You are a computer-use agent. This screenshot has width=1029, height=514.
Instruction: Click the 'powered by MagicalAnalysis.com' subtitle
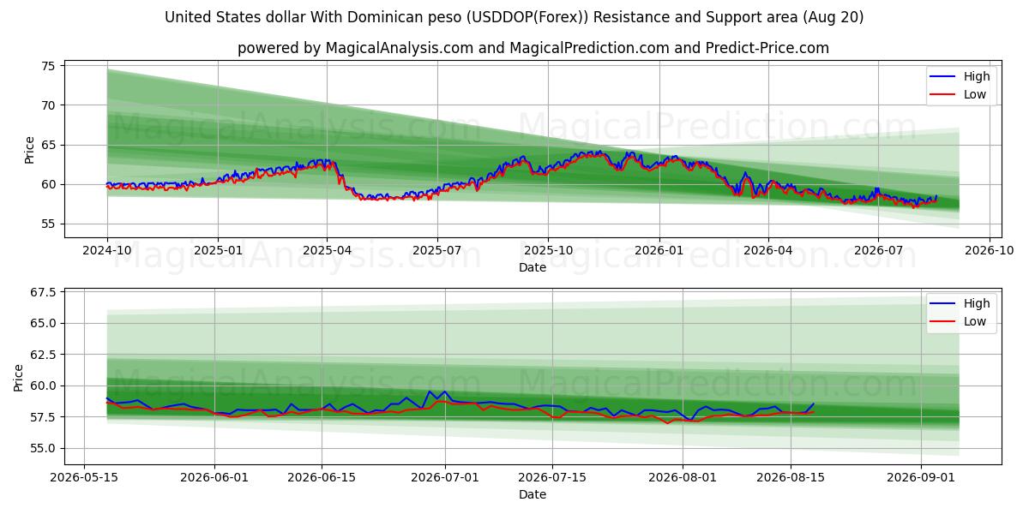coord(533,48)
